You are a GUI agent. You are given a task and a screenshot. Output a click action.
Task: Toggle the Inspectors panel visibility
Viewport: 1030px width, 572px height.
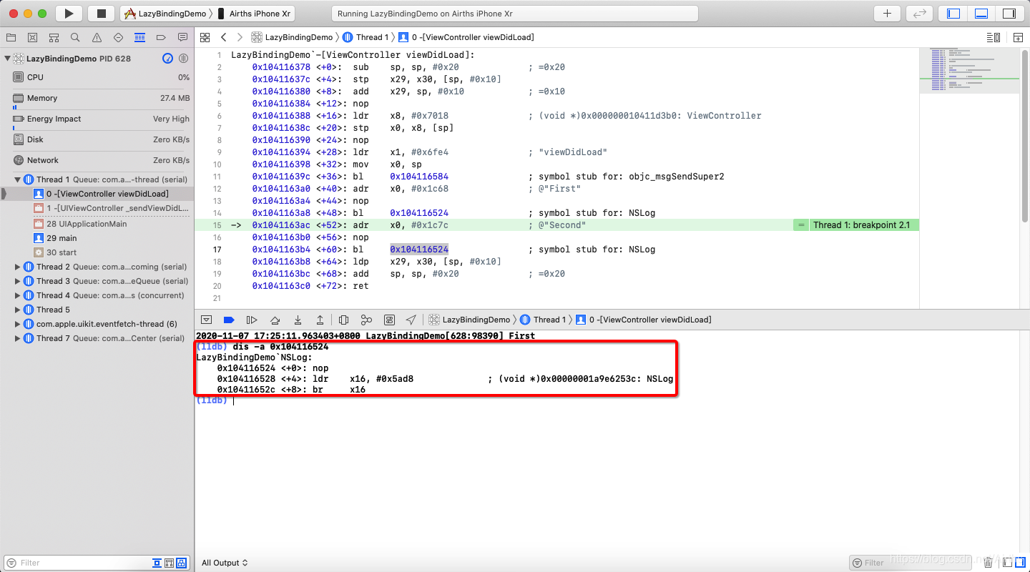coord(1009,14)
